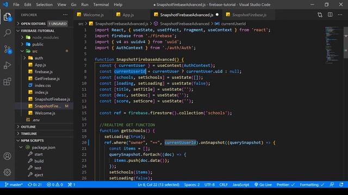Image resolution: width=348 pixels, height=195 pixels.
Task: Click the src breadcrumb
Action: point(81,24)
